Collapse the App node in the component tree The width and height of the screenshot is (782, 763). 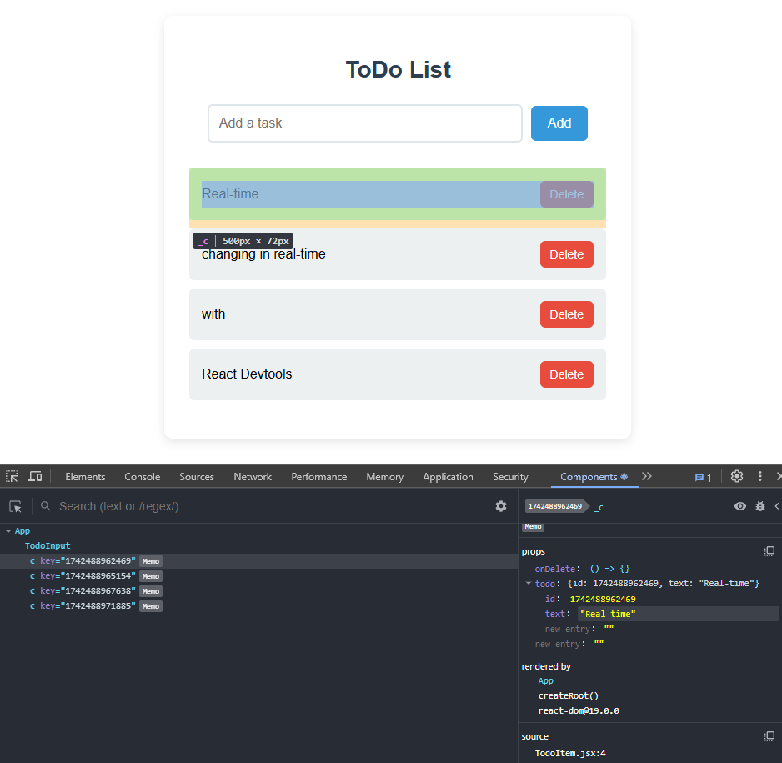(7, 530)
